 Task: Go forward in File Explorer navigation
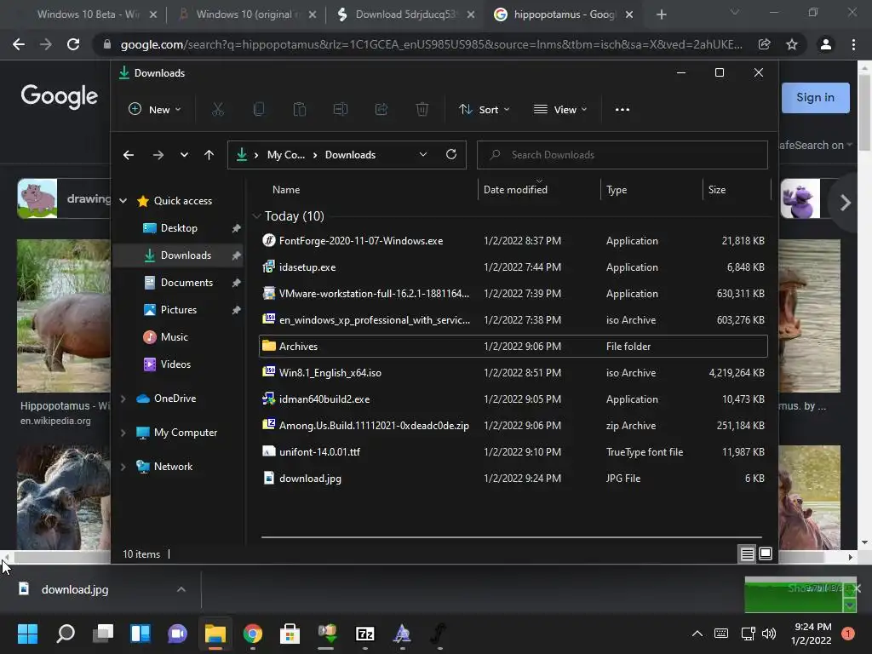[158, 155]
